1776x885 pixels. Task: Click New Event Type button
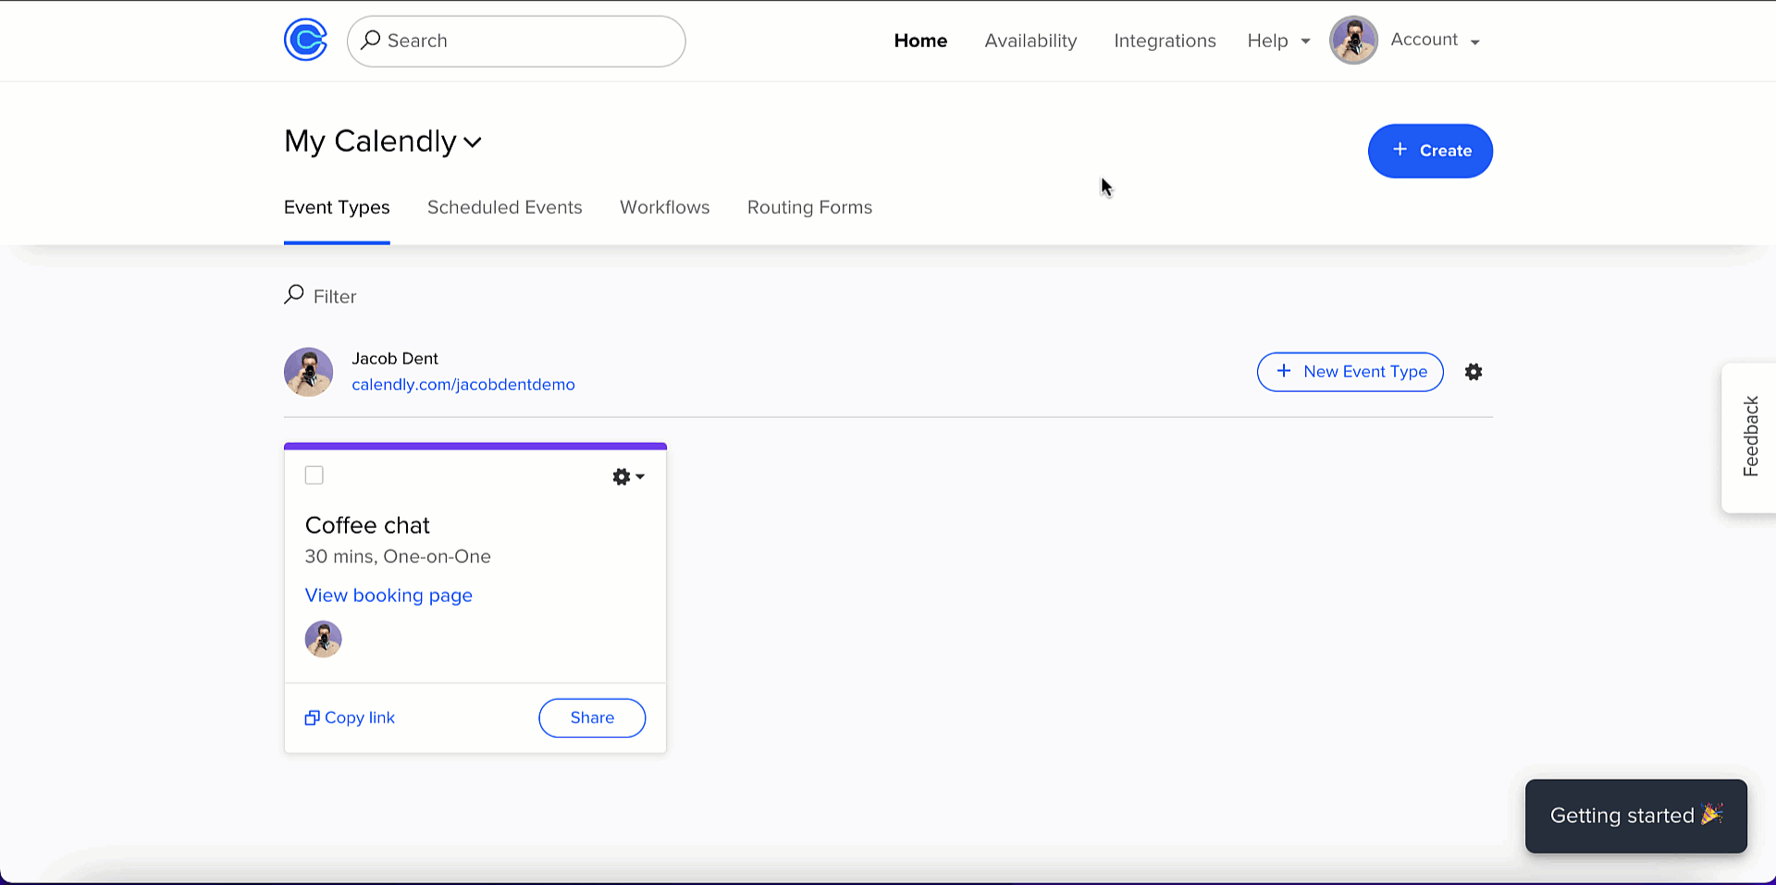(1350, 372)
